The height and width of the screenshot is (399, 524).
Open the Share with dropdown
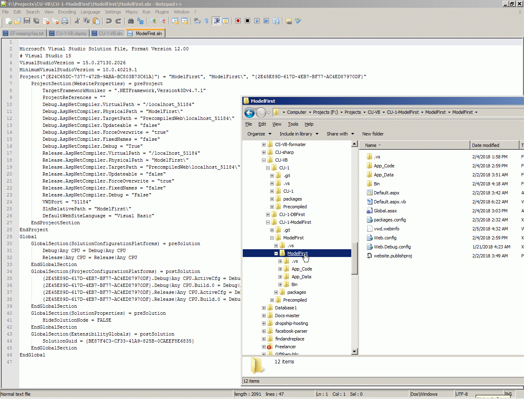pyautogui.click(x=340, y=134)
